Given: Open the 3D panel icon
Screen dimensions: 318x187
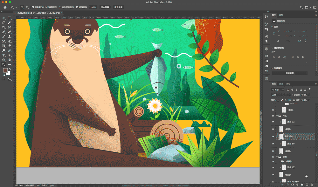Looking at the screenshot, I should 266,49.
